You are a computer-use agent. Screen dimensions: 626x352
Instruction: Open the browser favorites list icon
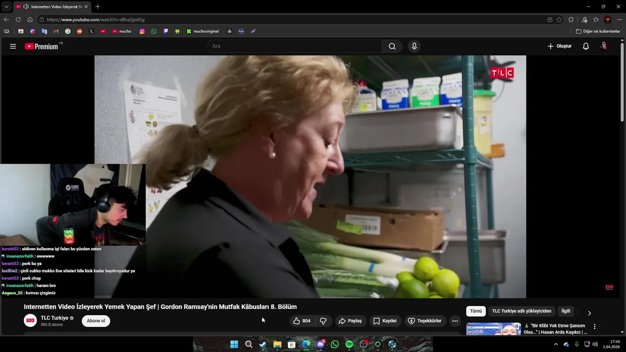[x=596, y=20]
